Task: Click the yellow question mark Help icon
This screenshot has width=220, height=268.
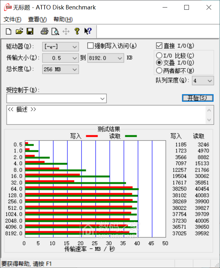Action: tap(77, 31)
